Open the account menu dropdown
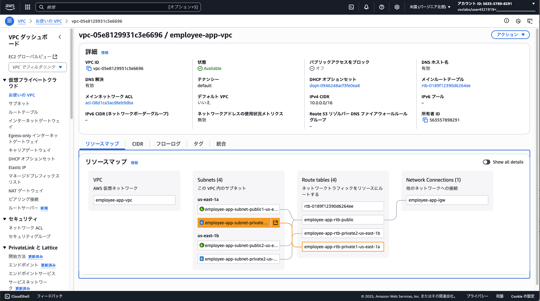Viewport: 540px width, 301px height. coord(496,7)
